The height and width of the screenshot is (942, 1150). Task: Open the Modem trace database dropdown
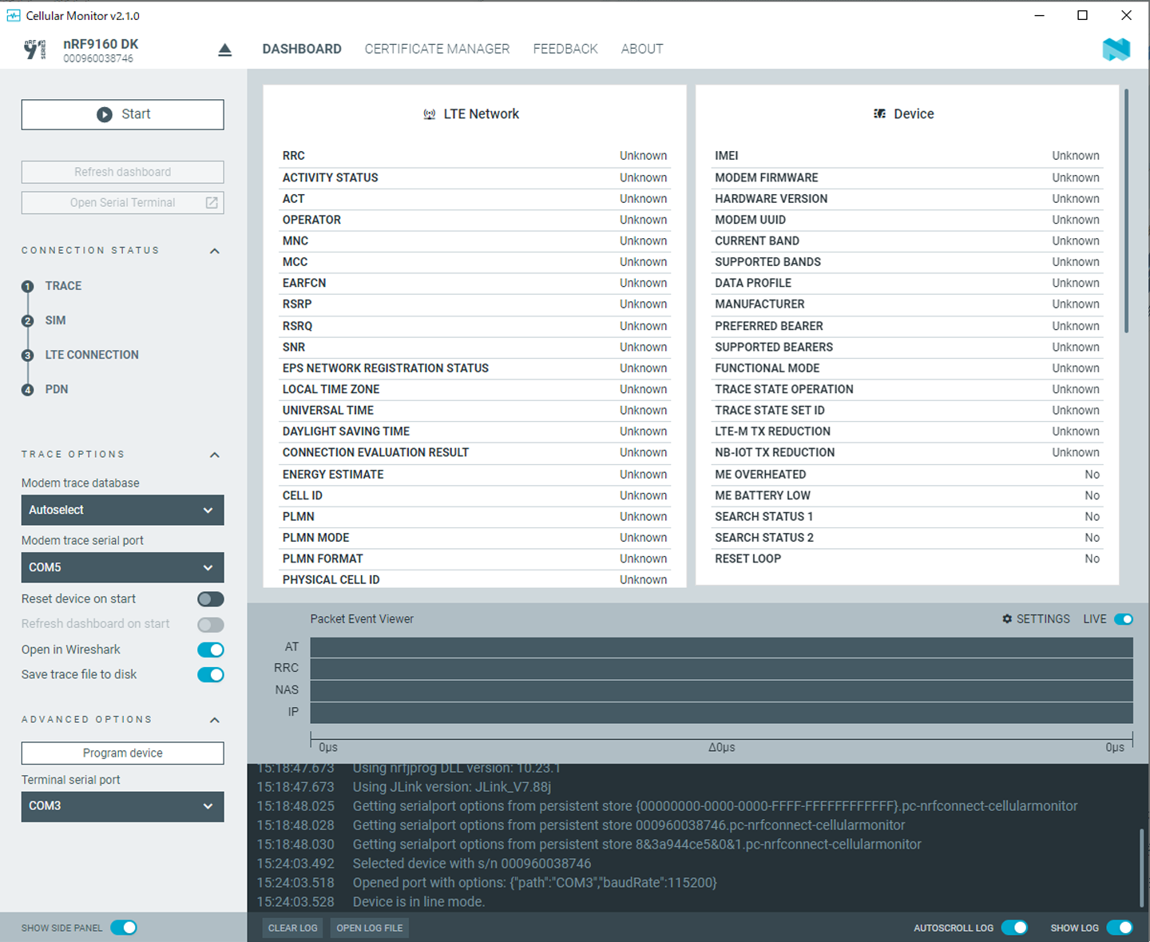[122, 511]
